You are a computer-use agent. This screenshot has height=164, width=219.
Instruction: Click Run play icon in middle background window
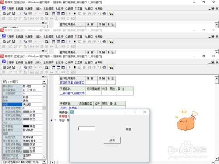70,42
